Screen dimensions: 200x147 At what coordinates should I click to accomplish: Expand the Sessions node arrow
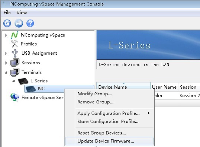click(x=6, y=63)
